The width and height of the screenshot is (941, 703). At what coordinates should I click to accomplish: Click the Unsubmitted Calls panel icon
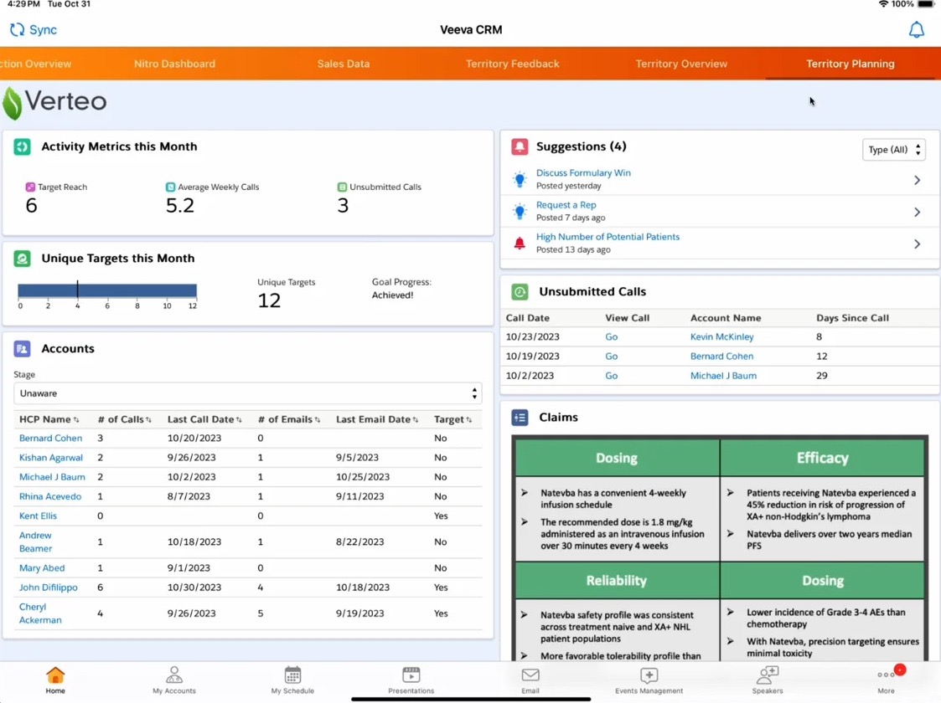coord(520,292)
